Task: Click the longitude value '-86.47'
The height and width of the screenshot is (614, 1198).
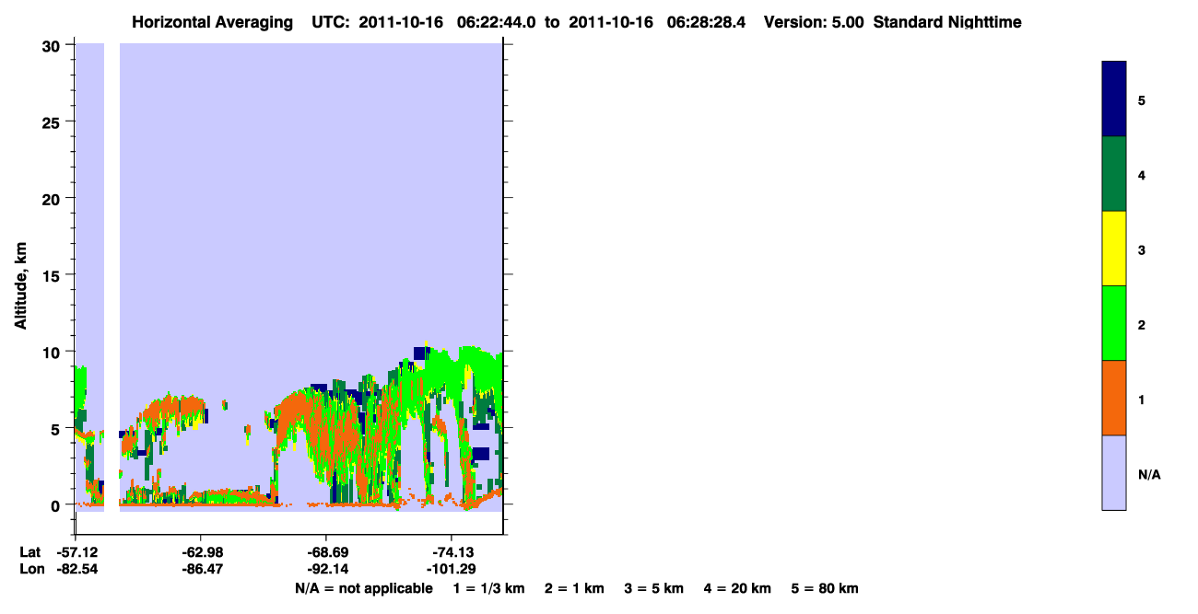Action: [x=201, y=569]
